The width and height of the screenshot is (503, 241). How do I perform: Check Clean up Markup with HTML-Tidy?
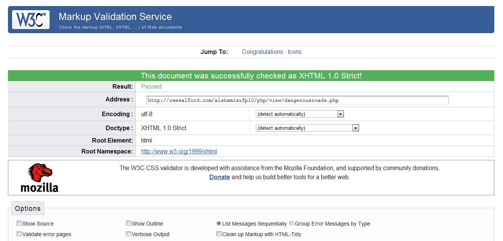click(219, 234)
